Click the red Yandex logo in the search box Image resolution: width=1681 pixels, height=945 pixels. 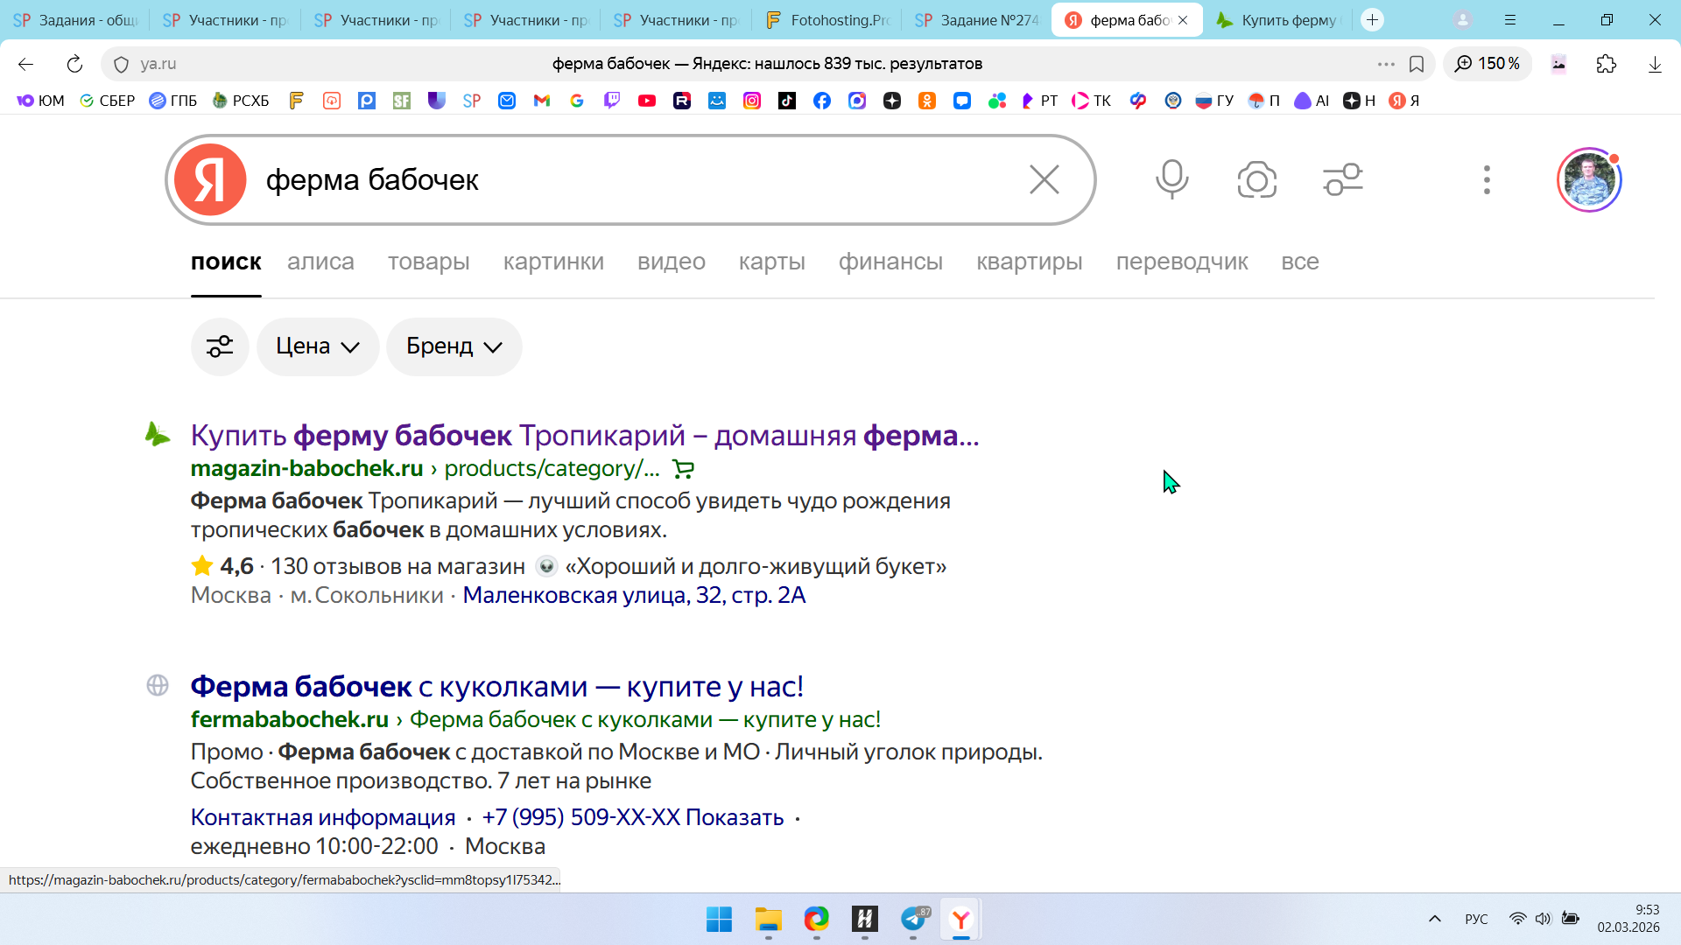[210, 179]
